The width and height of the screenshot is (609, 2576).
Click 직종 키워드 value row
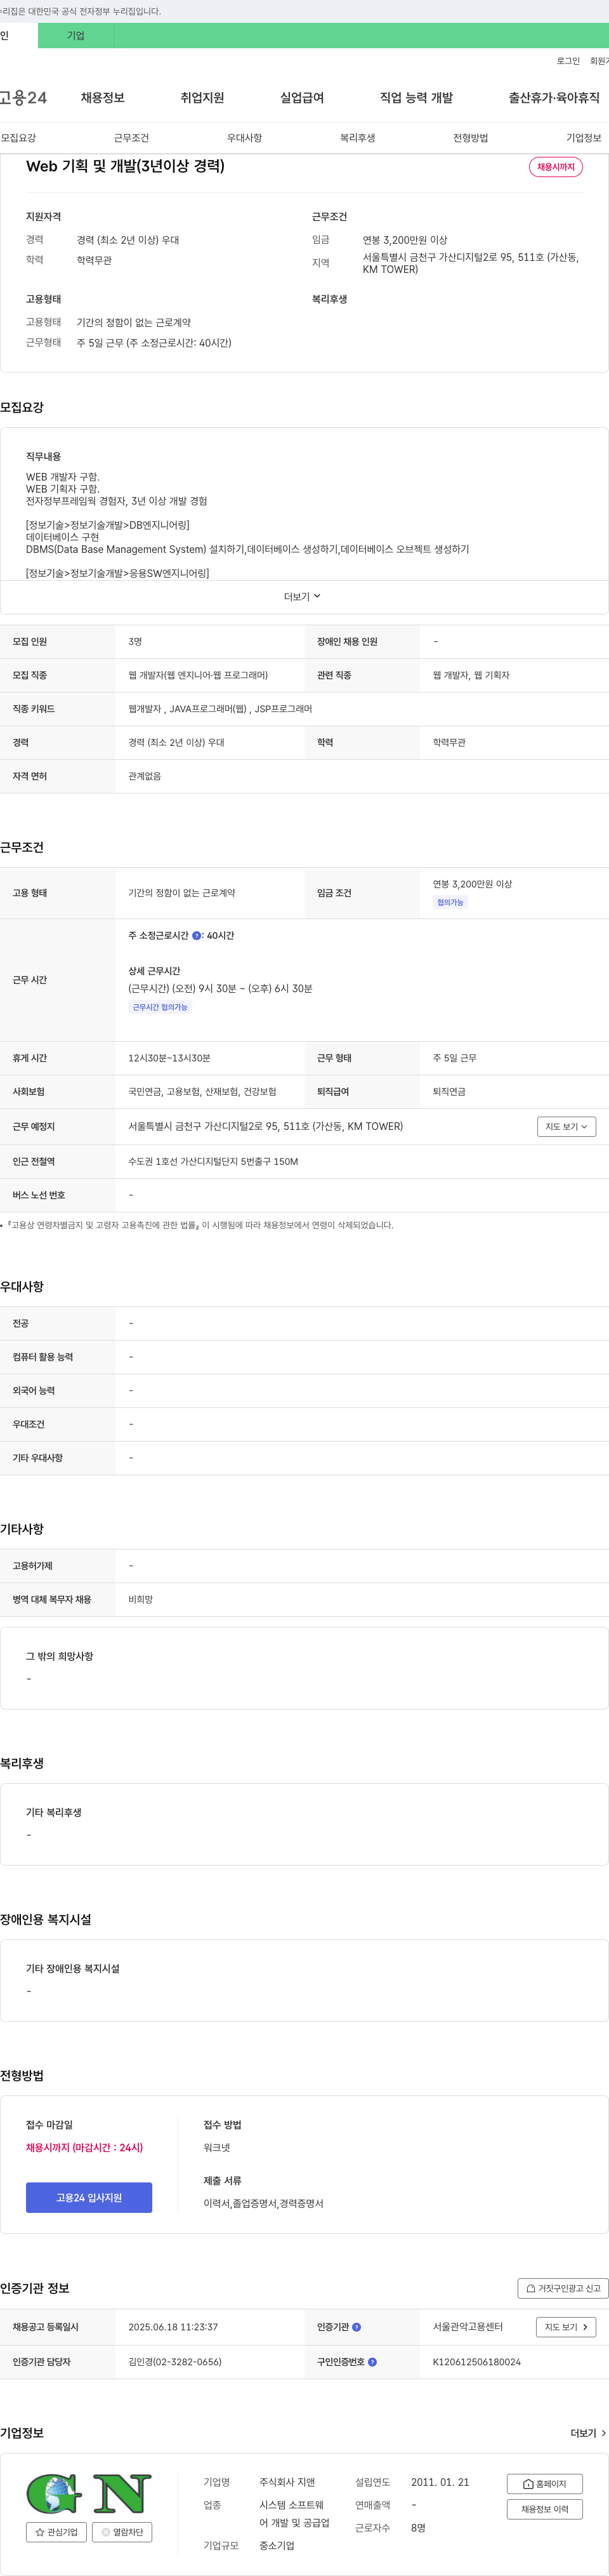click(220, 709)
